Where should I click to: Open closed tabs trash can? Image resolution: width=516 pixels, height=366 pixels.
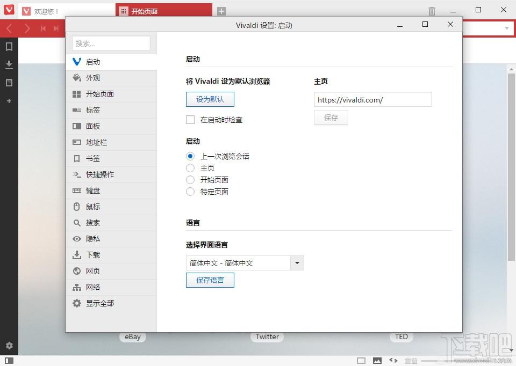point(432,11)
